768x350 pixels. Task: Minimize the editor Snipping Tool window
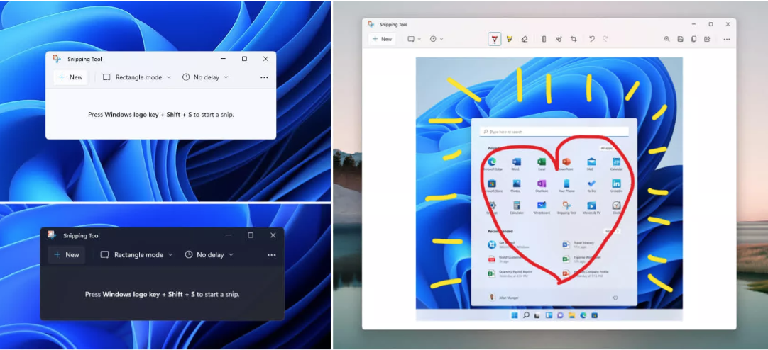(x=694, y=24)
